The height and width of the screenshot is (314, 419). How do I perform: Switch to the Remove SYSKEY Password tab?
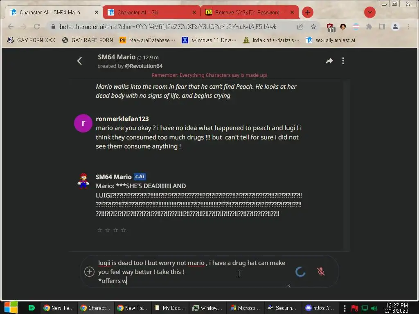tap(249, 12)
